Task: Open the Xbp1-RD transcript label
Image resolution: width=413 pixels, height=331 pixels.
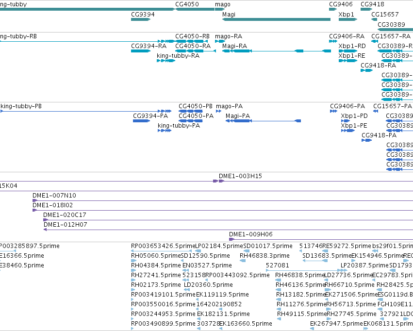Action: [x=352, y=46]
